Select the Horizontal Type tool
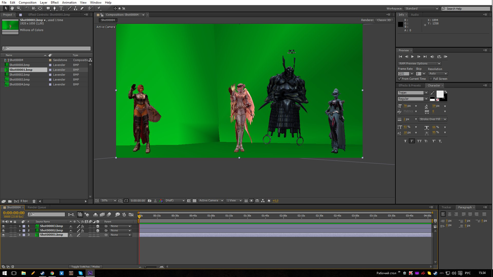The image size is (493, 277). (x=61, y=8)
